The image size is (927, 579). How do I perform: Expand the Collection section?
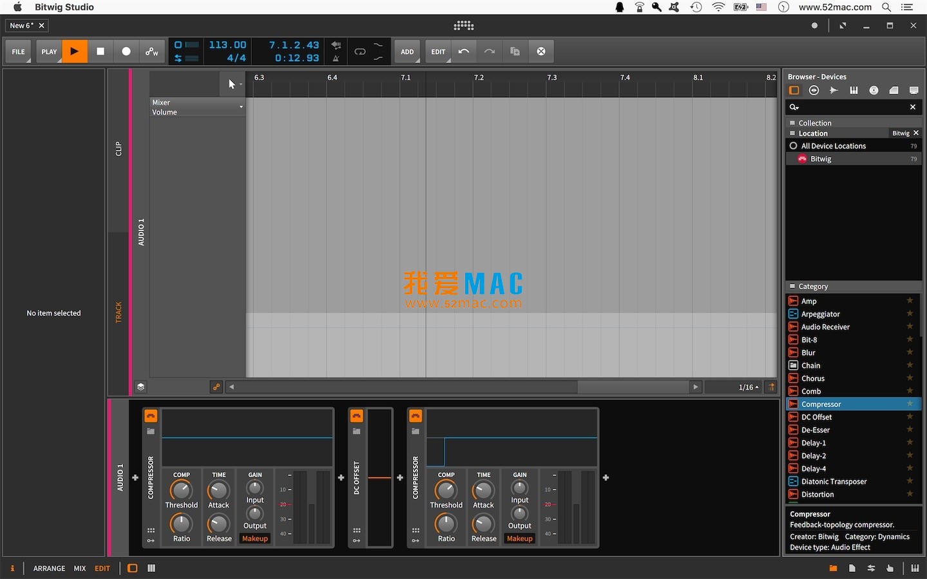(854, 123)
